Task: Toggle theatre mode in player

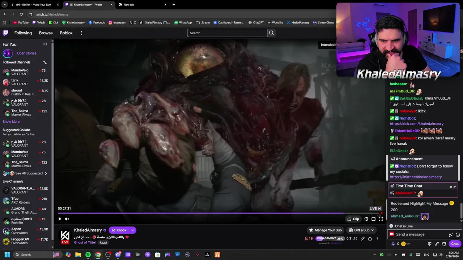Action: (x=374, y=219)
